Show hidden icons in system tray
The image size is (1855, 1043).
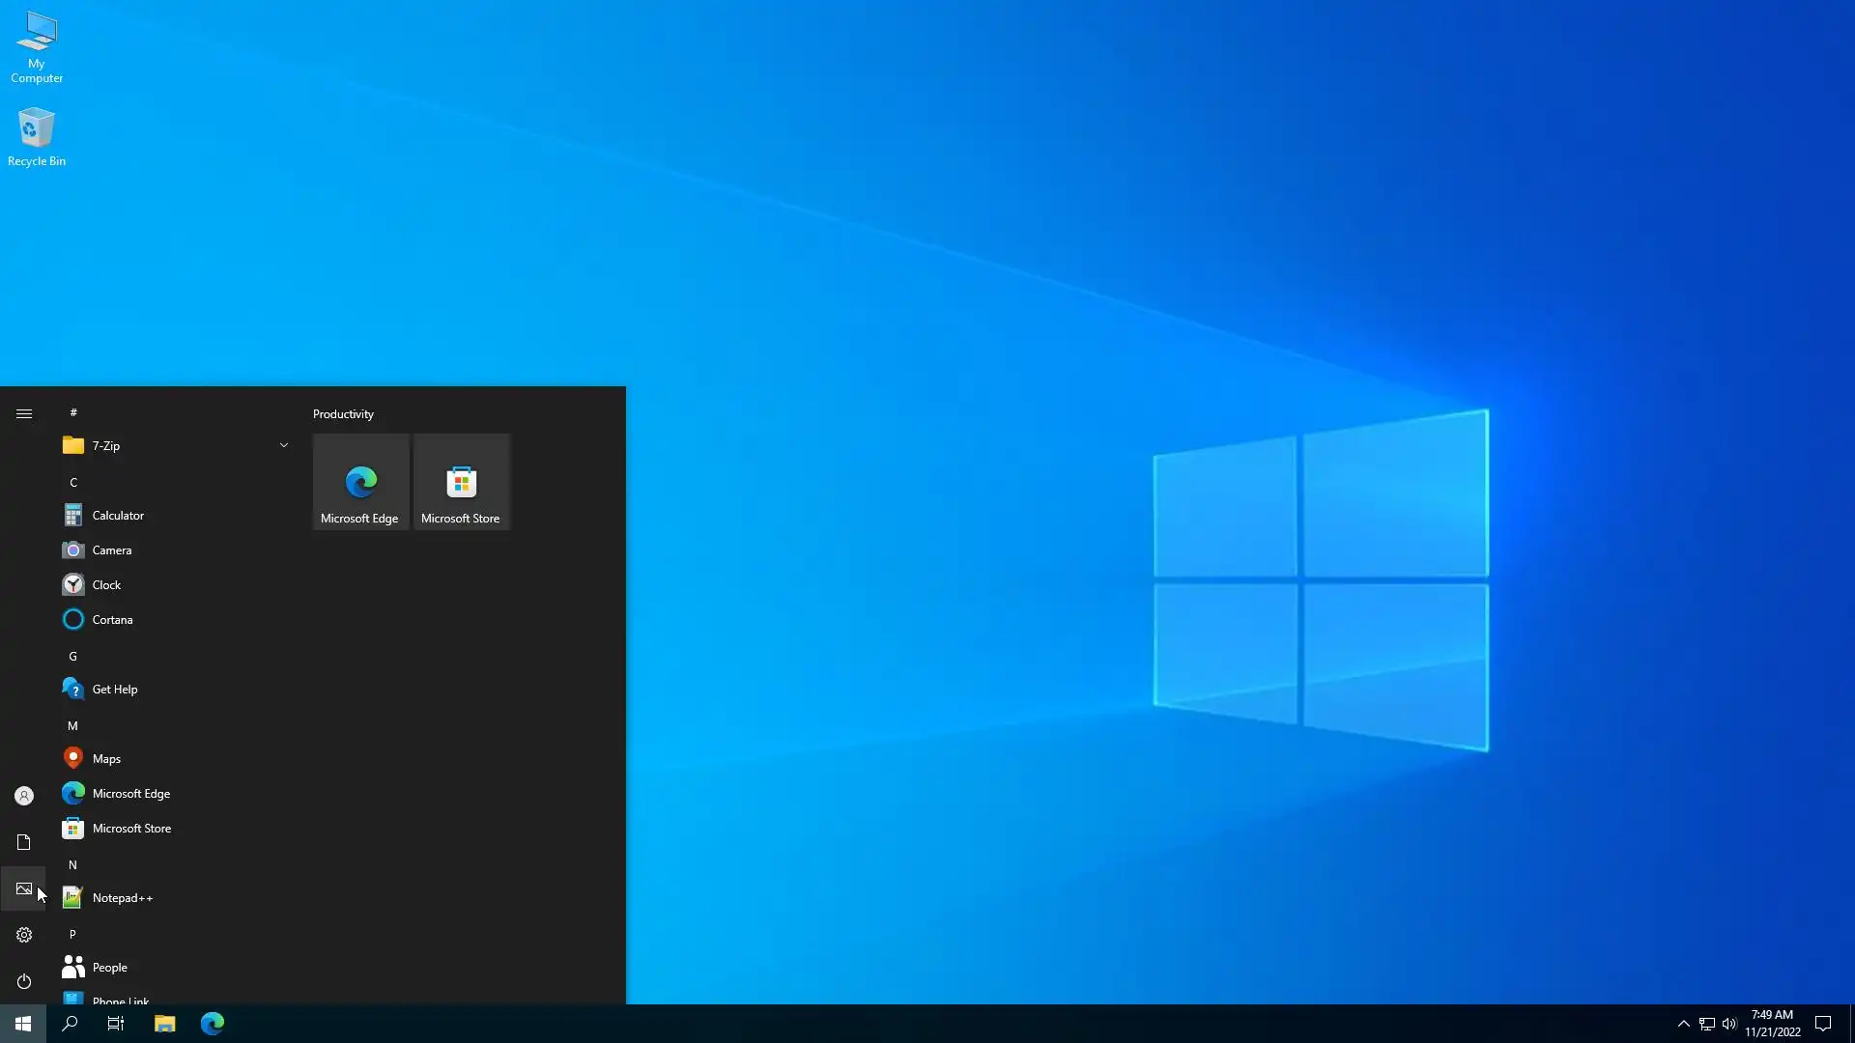coord(1683,1024)
